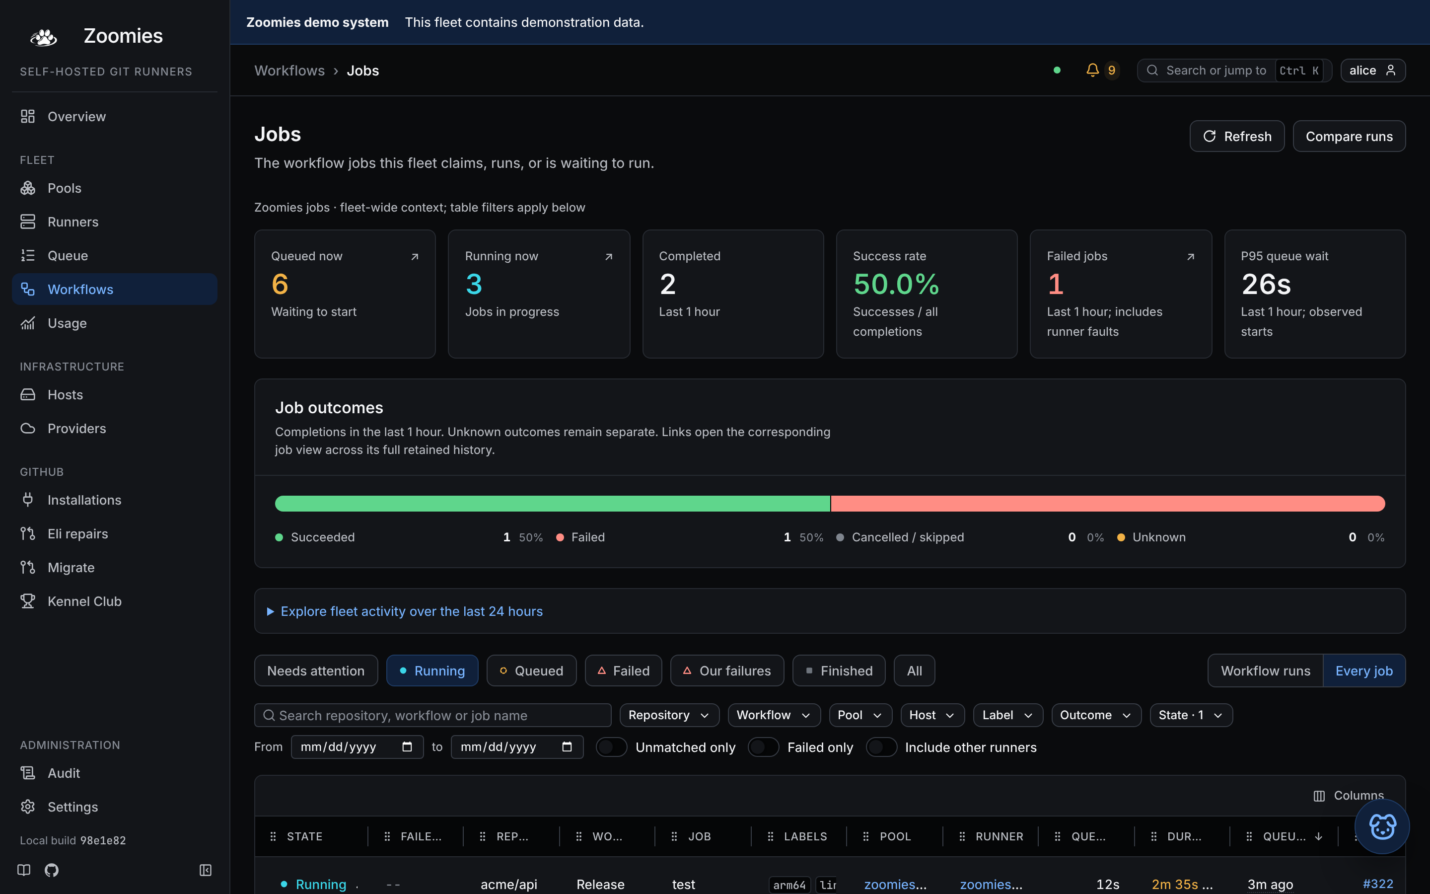Image resolution: width=1430 pixels, height=894 pixels.
Task: Click the mascot chat assistant icon
Action: click(x=1381, y=826)
